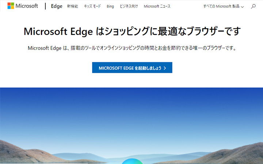Click the chevron beside すべての Microsoft 製品
The image size is (263, 164).
click(242, 7)
